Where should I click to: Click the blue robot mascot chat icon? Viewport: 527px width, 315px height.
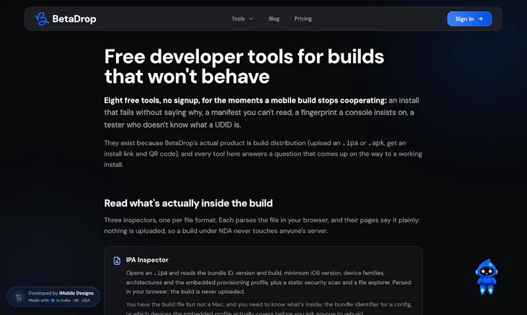[486, 277]
